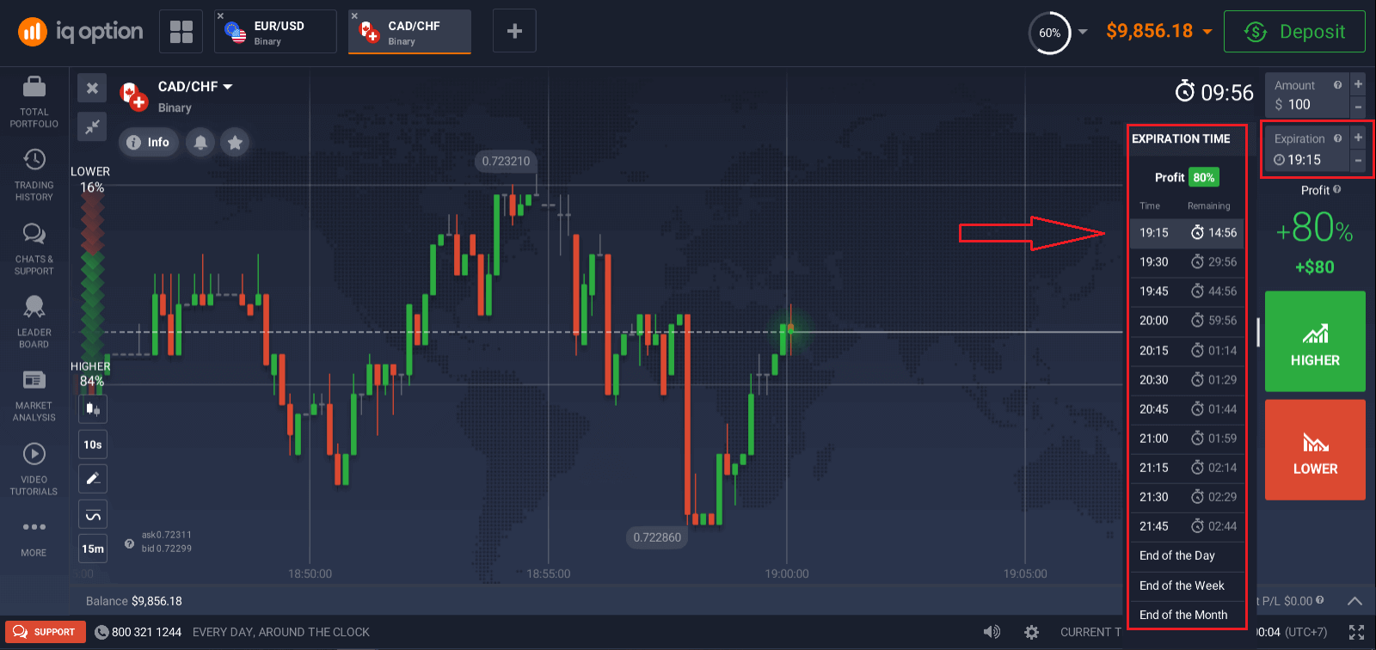This screenshot has width=1376, height=650.
Task: Toggle the sound speaker icon
Action: [992, 632]
